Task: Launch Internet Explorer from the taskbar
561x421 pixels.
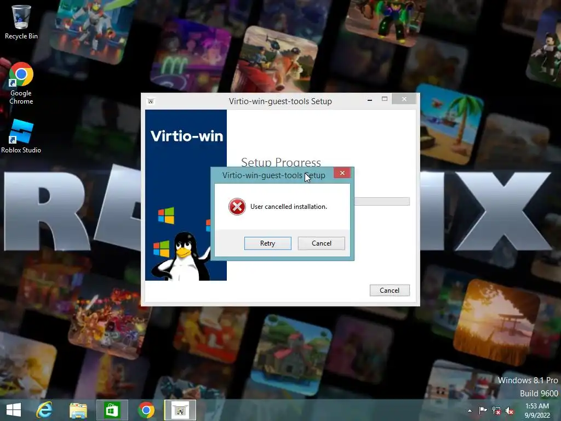Action: pyautogui.click(x=44, y=410)
